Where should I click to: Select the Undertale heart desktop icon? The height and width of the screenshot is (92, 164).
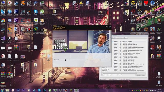(146, 3)
